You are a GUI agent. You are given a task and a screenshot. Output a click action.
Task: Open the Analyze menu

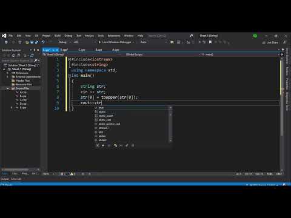[89, 36]
